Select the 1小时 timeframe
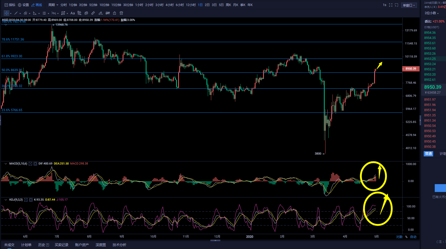The width and height of the screenshot is (446, 249). [x=139, y=5]
